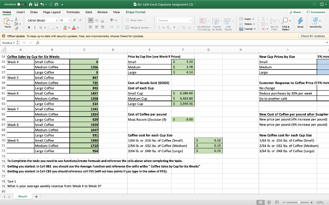Toggle Bottom Align vertical alignment
Image resolution: width=329 pixels, height=205 pixels.
click(x=102, y=20)
